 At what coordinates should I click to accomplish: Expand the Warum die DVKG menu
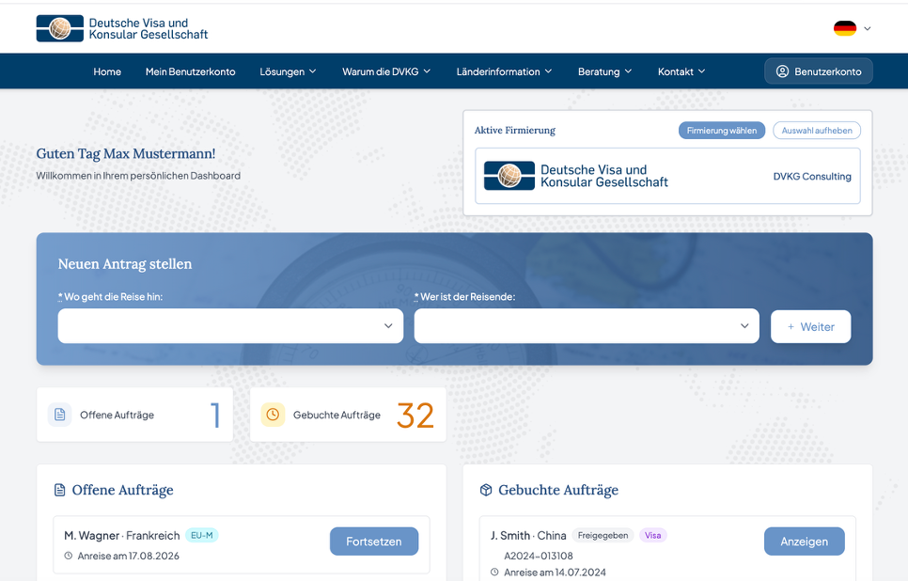coord(386,71)
